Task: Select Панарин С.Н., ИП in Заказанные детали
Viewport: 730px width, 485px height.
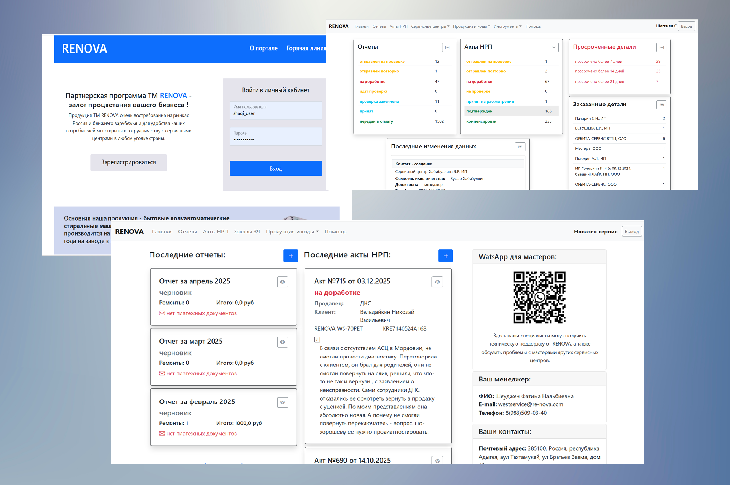Action: [x=620, y=119]
